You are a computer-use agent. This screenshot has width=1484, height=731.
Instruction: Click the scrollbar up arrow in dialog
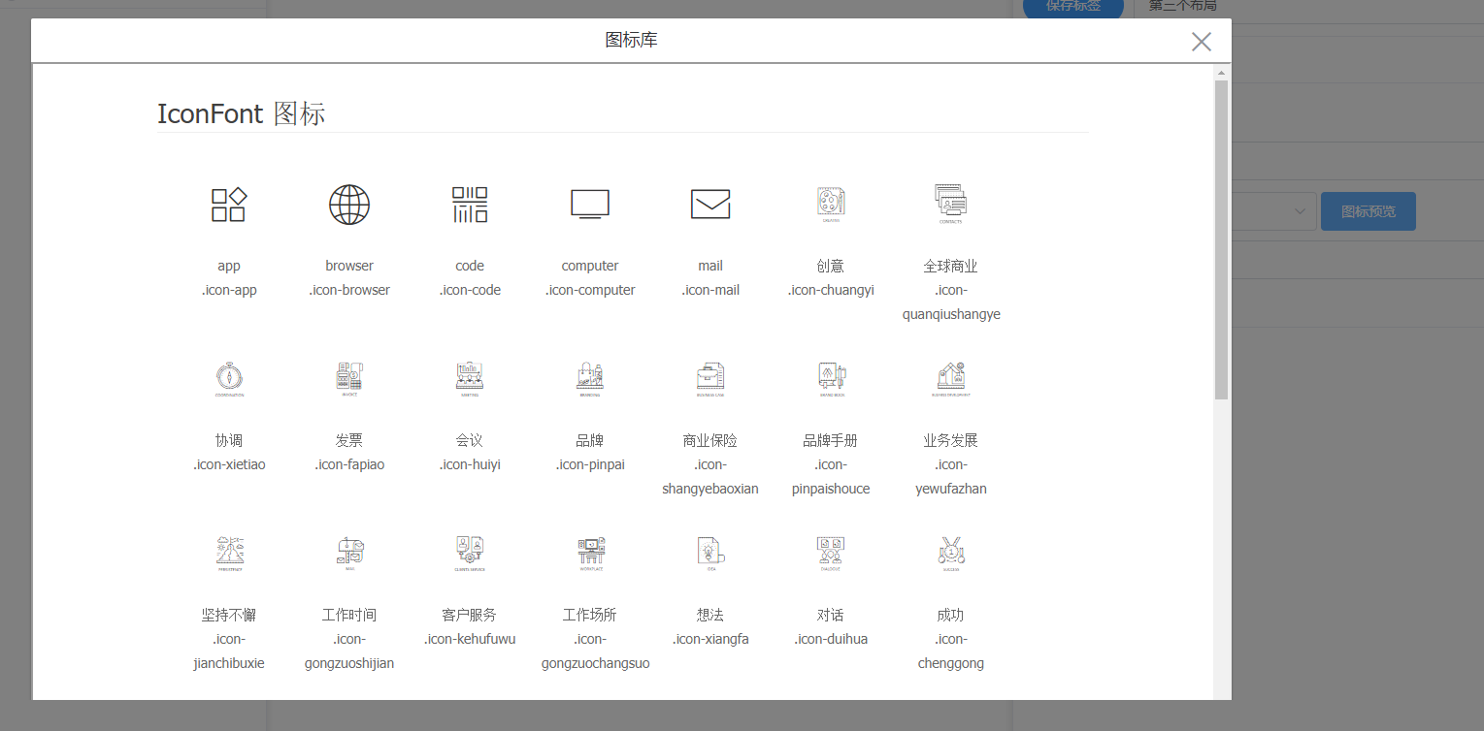pos(1221,73)
